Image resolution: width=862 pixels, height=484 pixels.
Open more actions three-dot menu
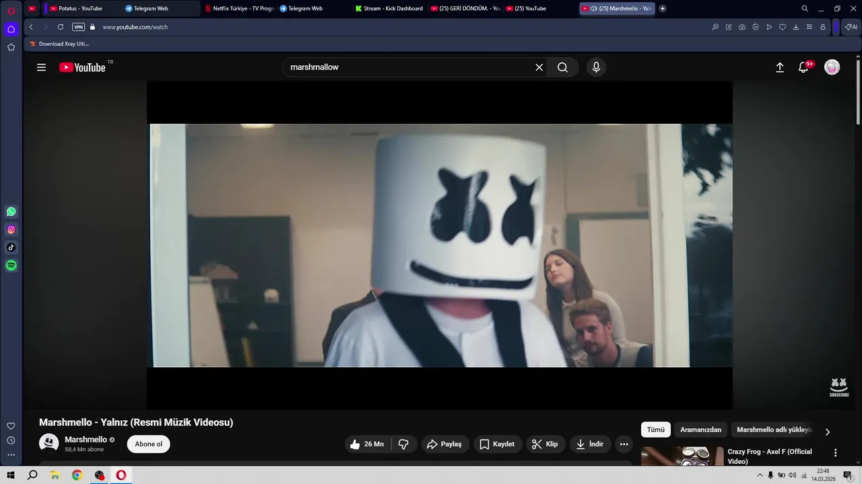[x=624, y=444]
